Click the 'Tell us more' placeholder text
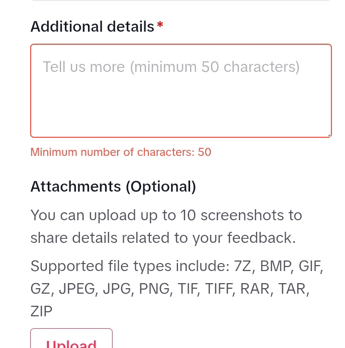 point(171,67)
